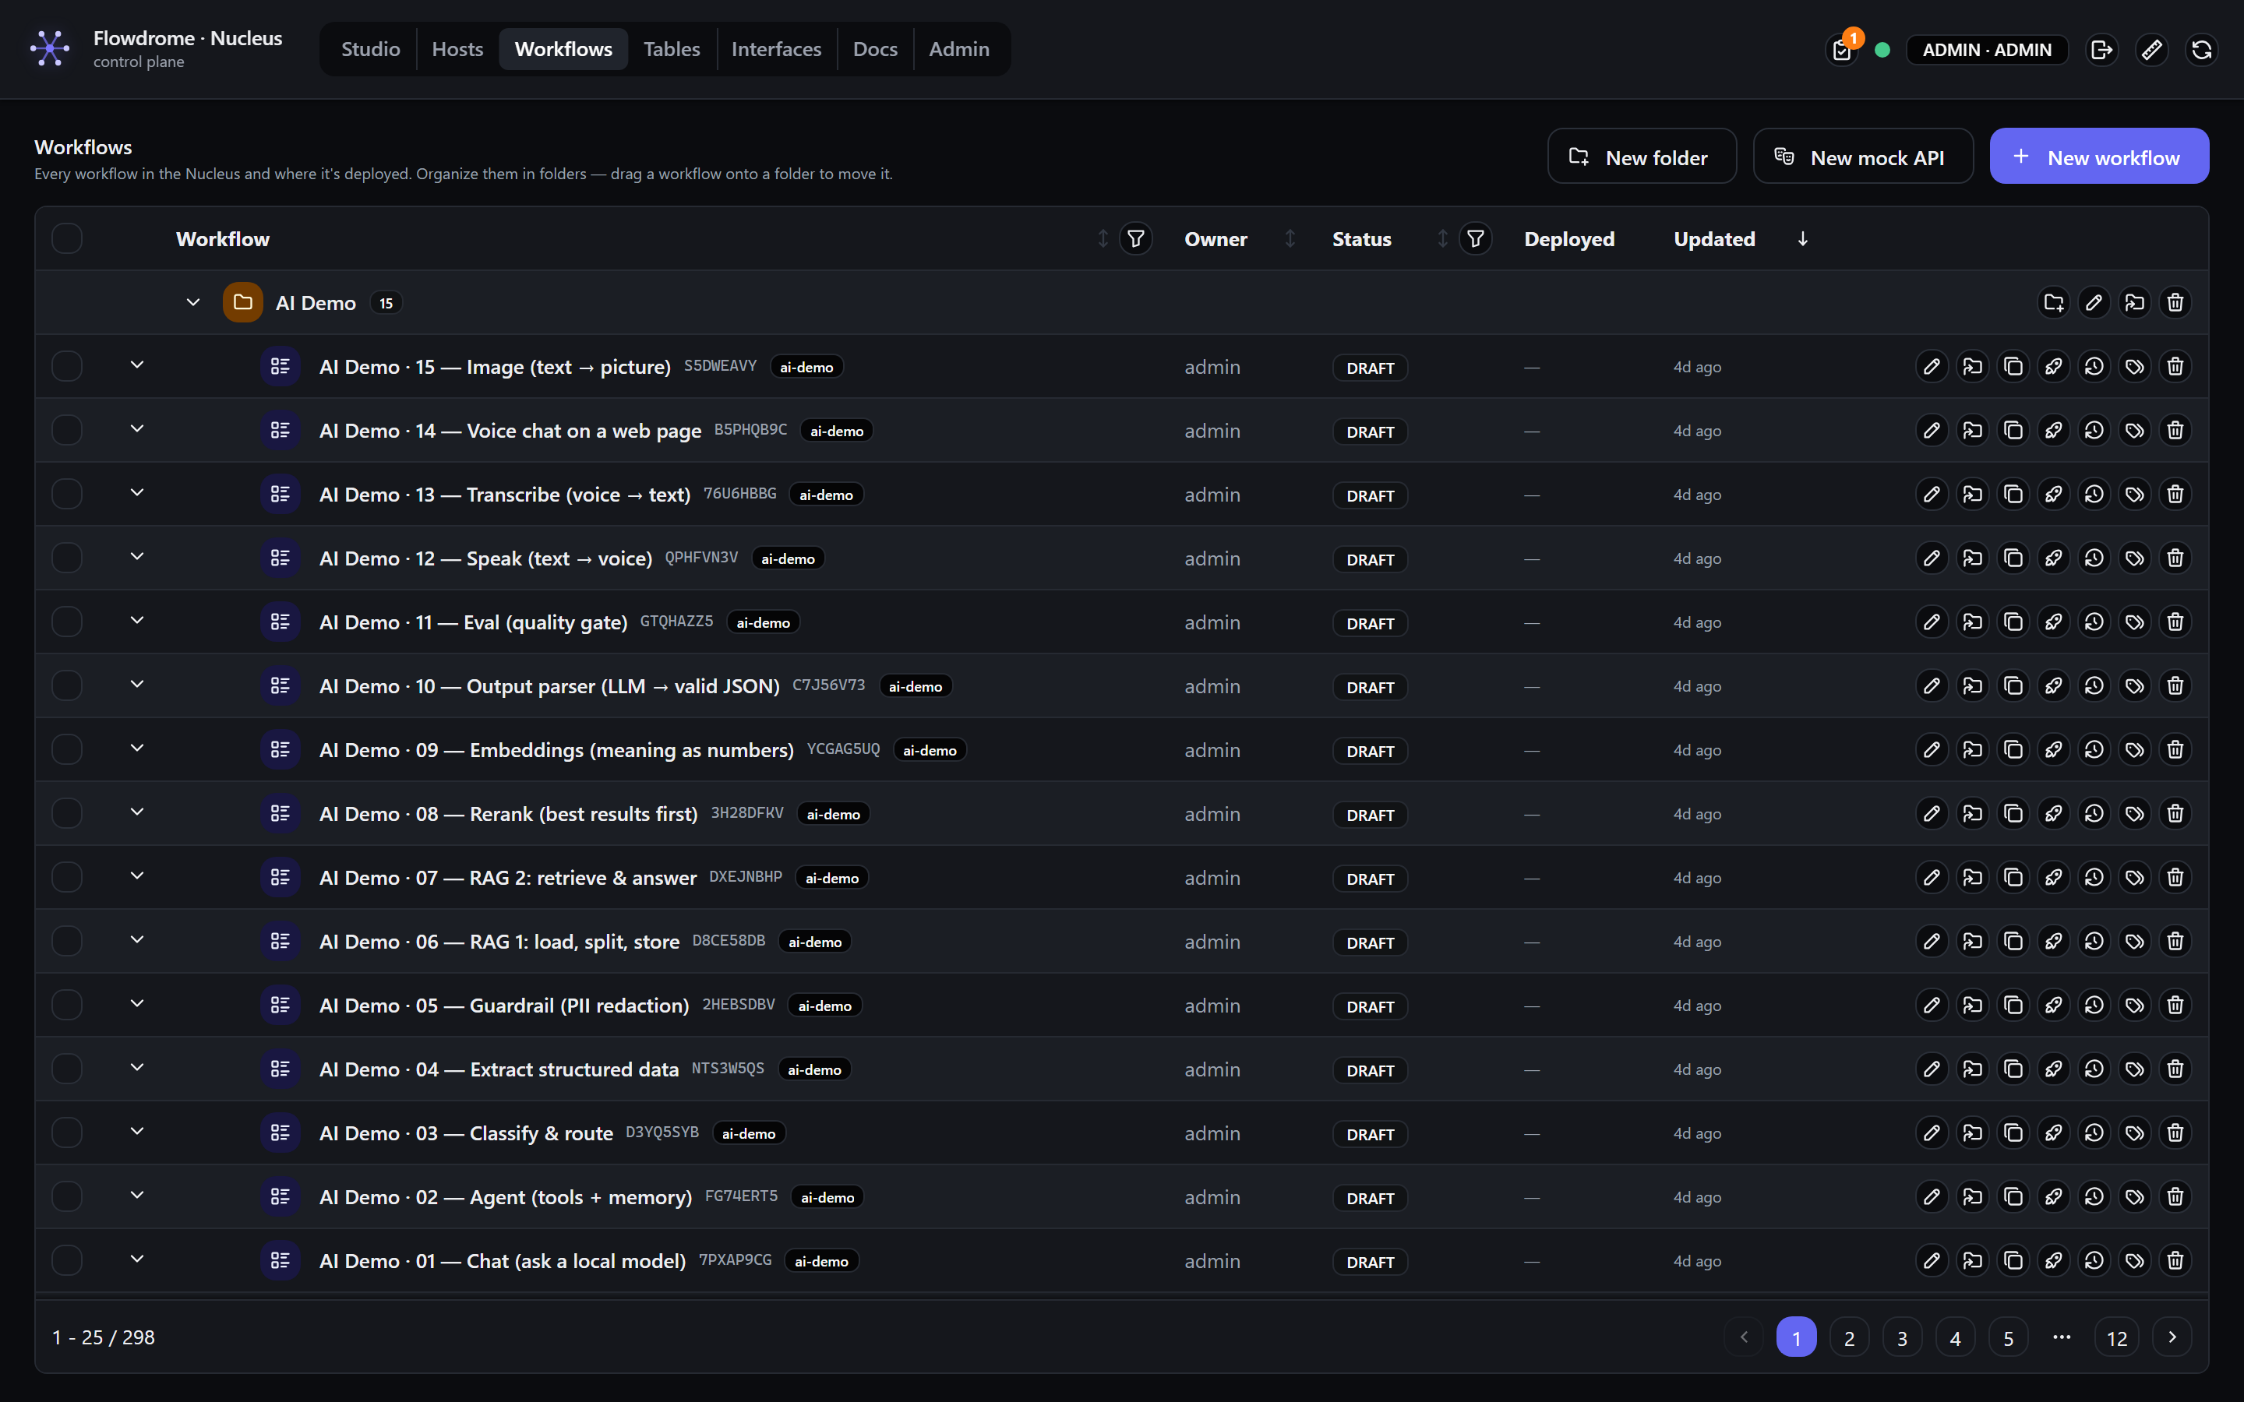
Task: Toggle the select-all checkbox in header
Action: [x=67, y=239]
